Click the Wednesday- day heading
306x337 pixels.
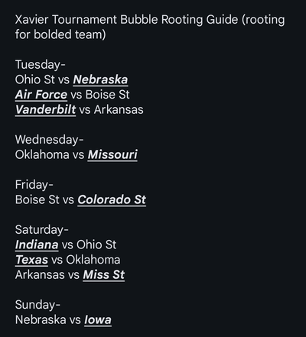(x=49, y=140)
